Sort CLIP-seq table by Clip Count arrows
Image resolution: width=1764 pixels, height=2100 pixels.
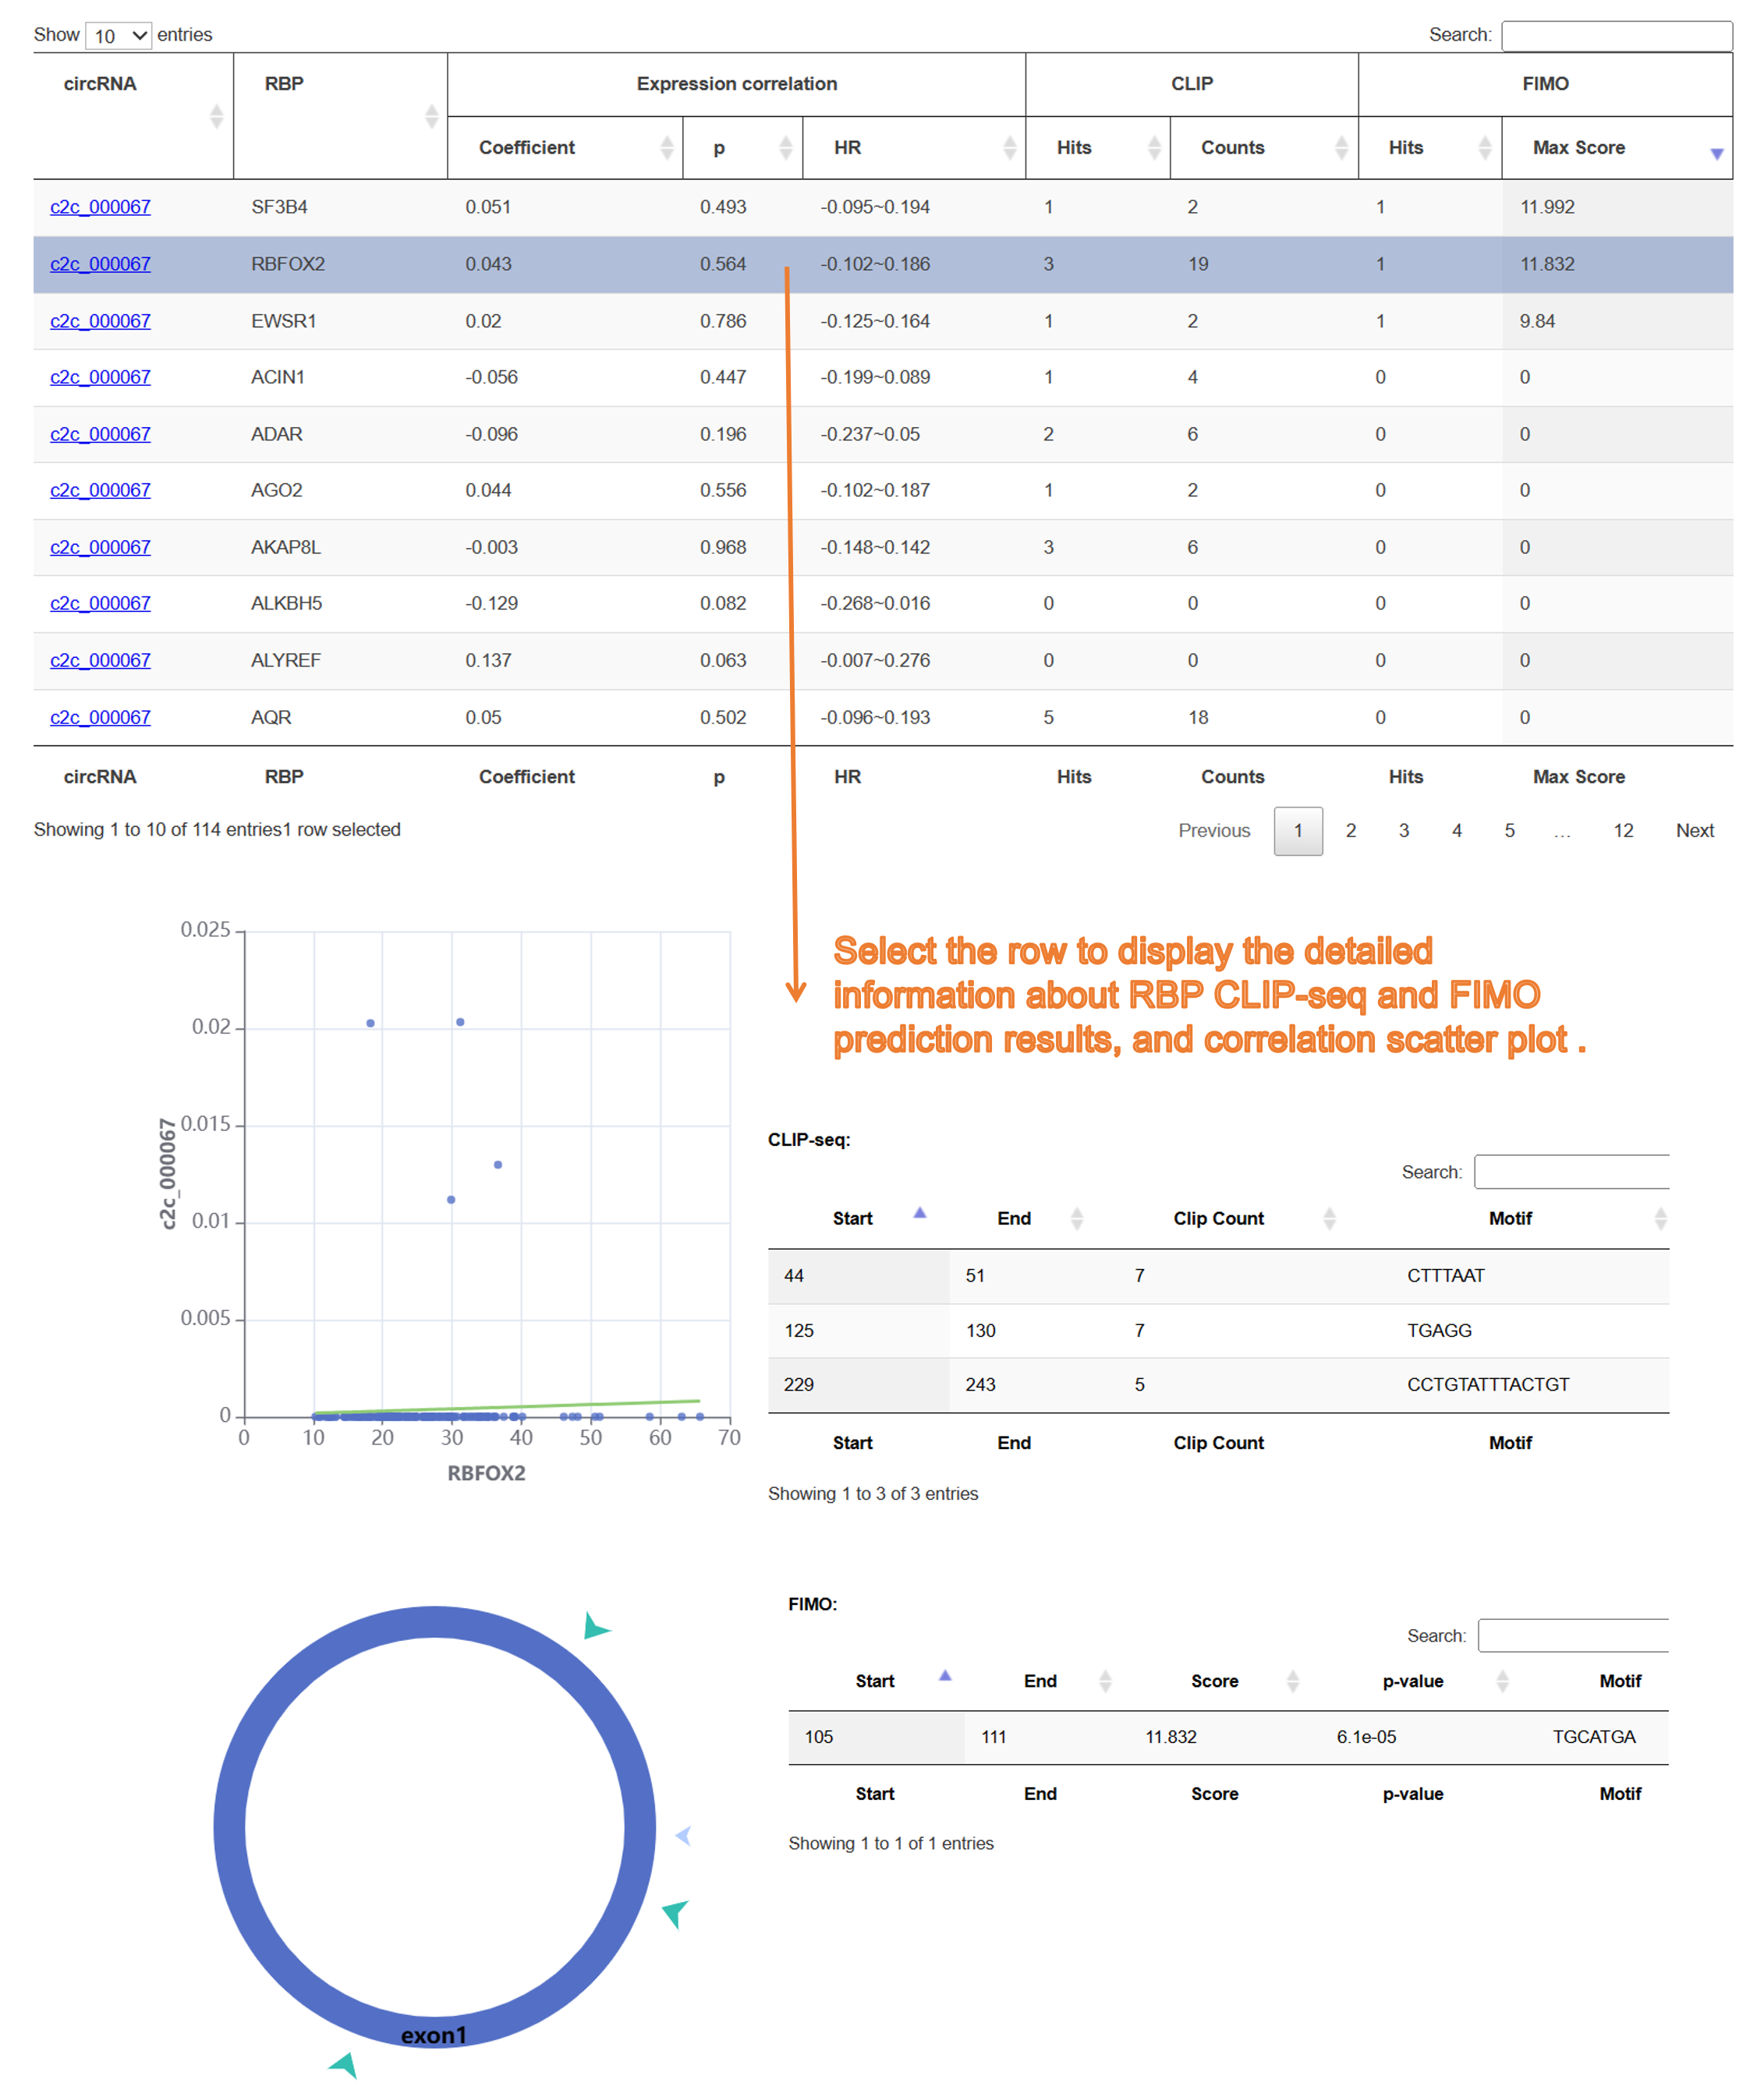coord(1329,1218)
